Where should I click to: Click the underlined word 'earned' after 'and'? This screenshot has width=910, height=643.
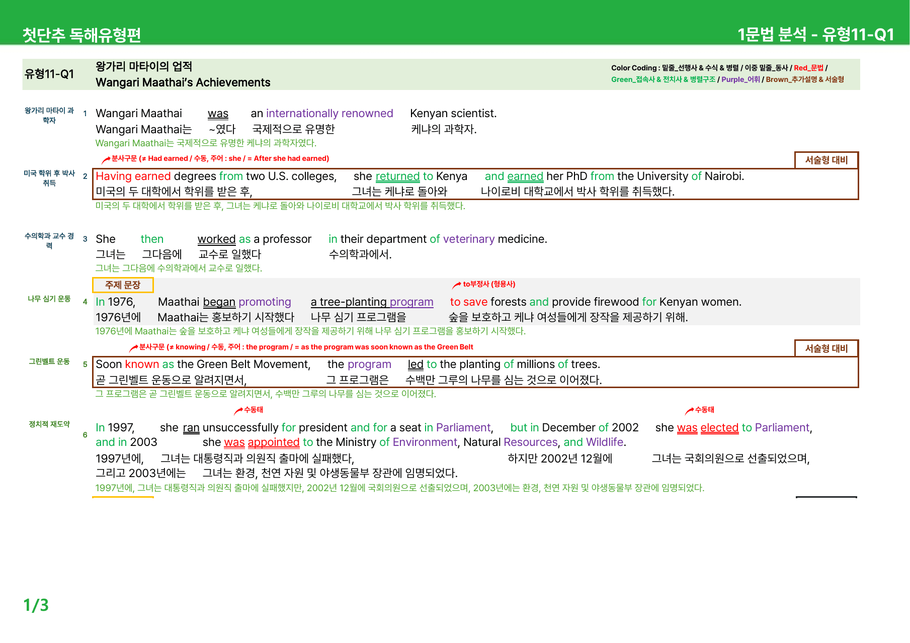pyautogui.click(x=525, y=176)
